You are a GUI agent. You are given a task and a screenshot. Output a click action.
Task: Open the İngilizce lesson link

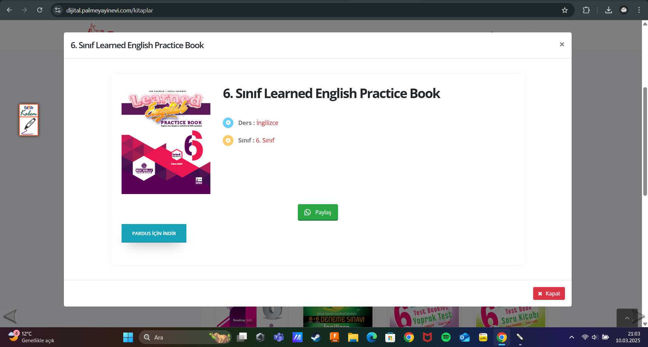tap(267, 123)
